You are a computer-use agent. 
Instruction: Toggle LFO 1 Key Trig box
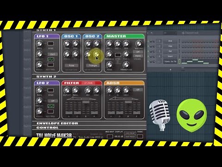click(50, 64)
